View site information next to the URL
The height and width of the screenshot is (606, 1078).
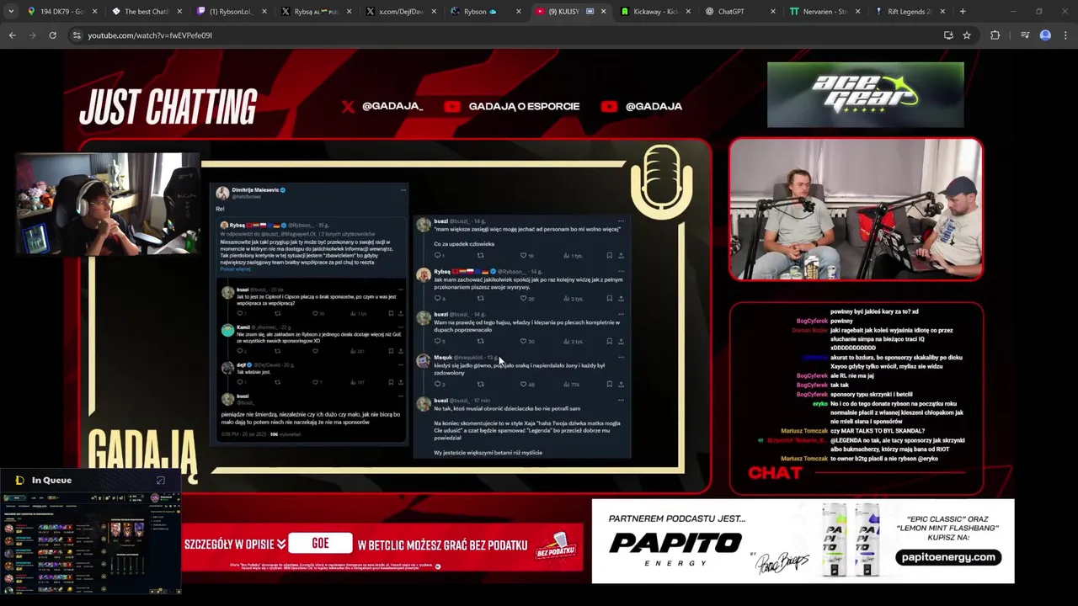[x=77, y=35]
